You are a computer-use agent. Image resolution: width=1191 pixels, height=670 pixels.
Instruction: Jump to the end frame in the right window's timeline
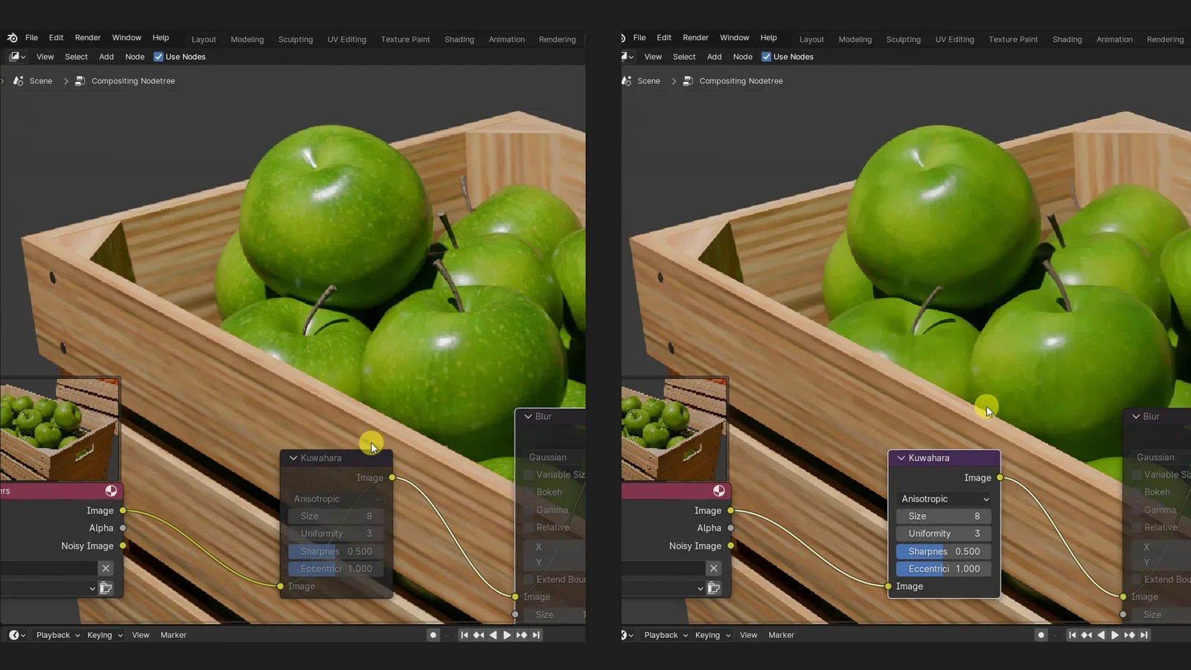click(1144, 635)
